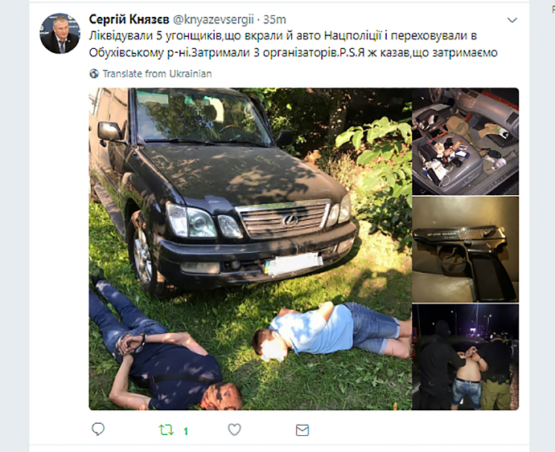
Task: Click Translate from Ukrainian link
Action: coord(157,74)
